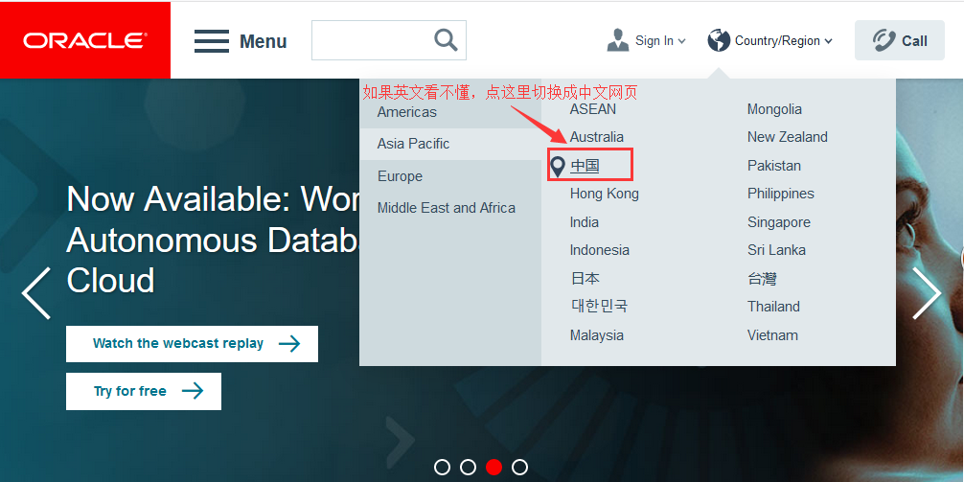Viewport: 964px width, 482px height.
Task: Choose India from the country list
Action: 585,222
